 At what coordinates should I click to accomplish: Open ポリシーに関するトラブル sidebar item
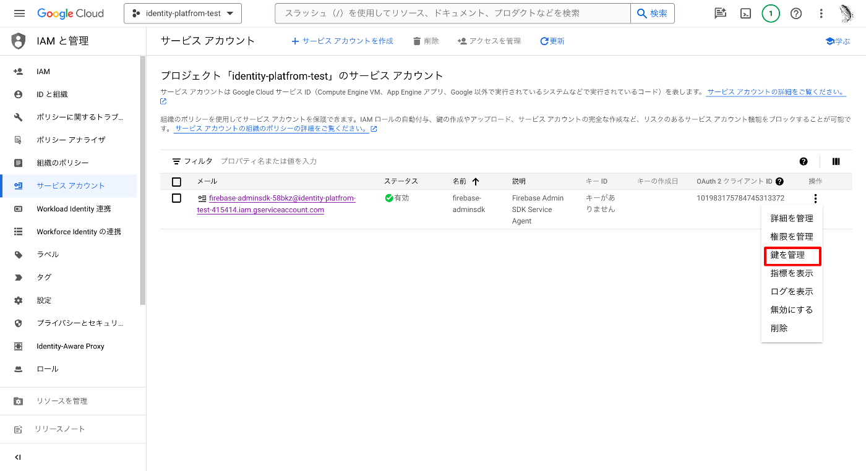[68, 117]
